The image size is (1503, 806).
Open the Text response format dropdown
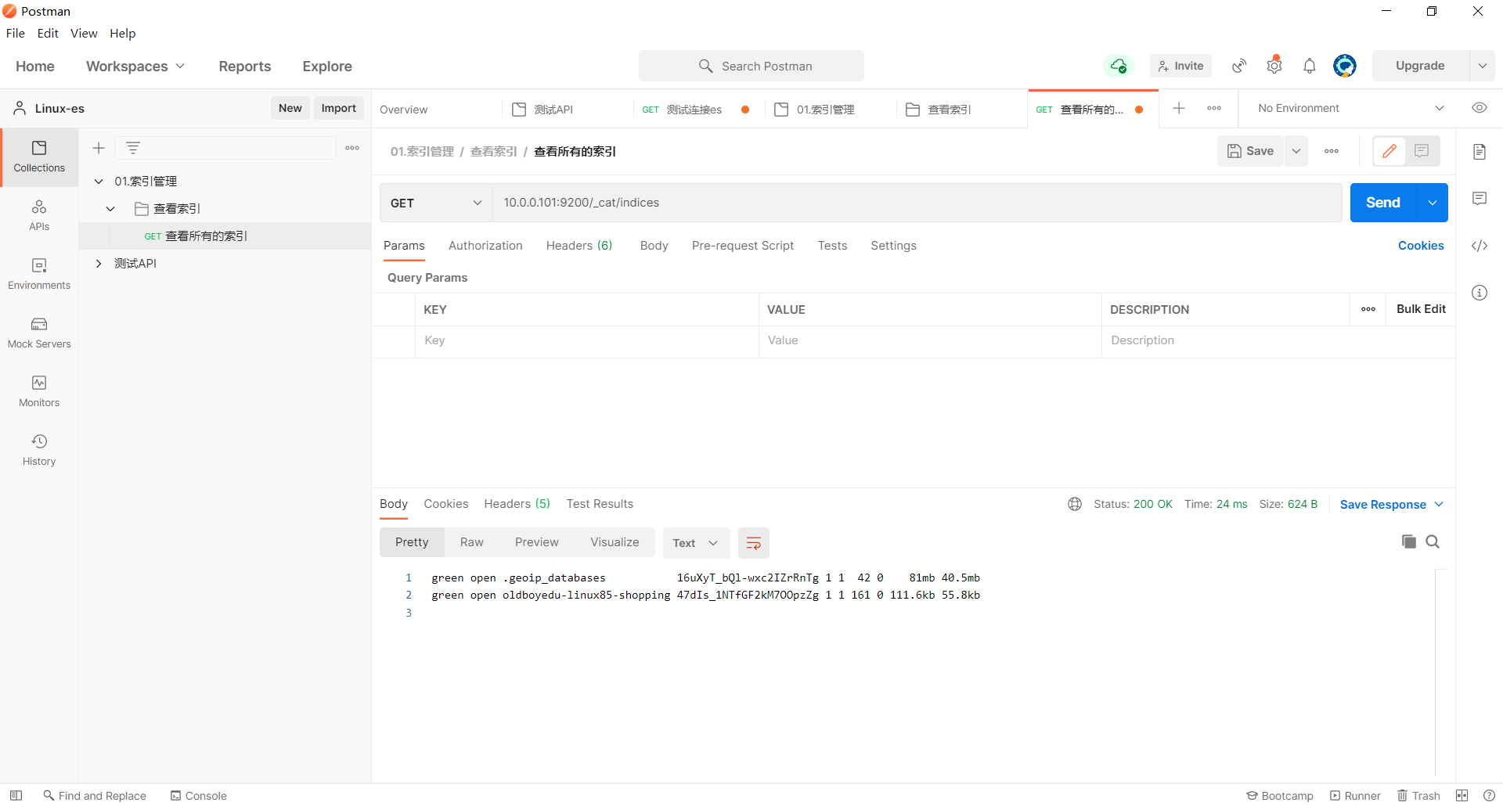coord(696,543)
